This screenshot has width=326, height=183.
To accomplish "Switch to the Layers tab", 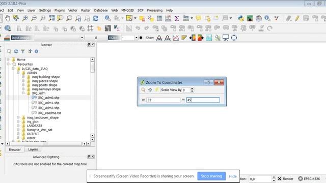I will pos(33,149).
